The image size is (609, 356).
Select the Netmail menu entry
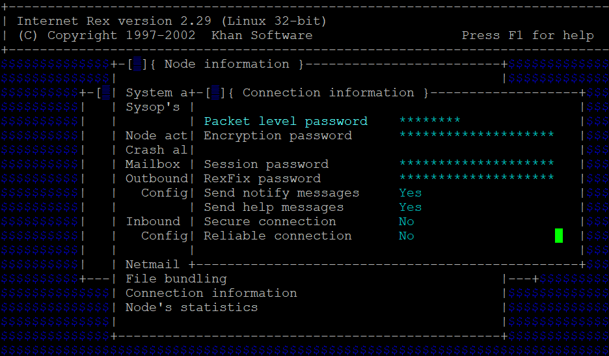click(x=152, y=264)
